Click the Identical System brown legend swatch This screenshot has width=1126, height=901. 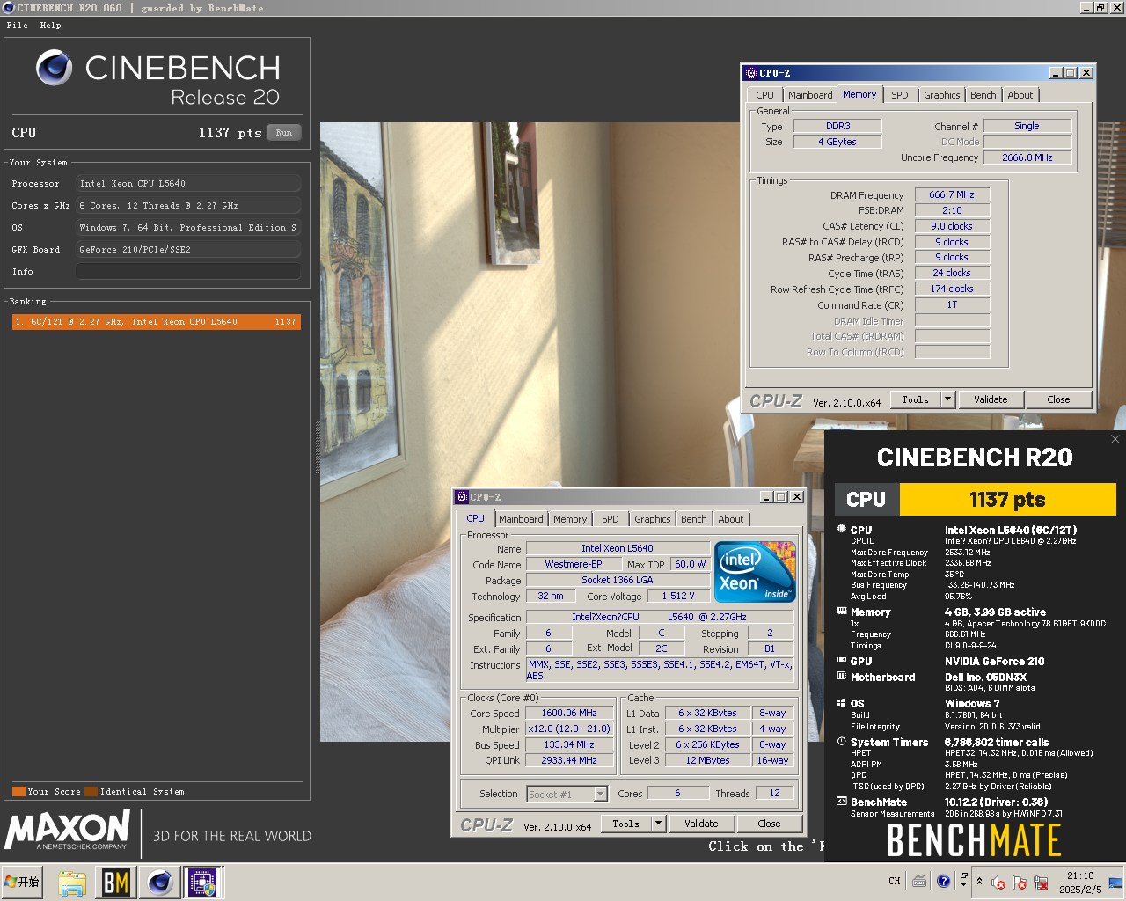pos(91,791)
